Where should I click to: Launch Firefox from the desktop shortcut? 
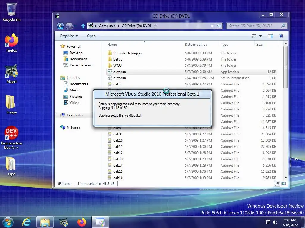tap(12, 43)
